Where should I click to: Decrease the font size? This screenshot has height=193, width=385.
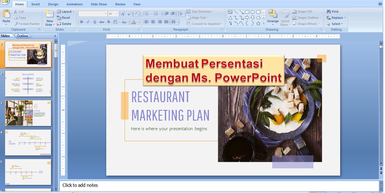pyautogui.click(x=129, y=14)
